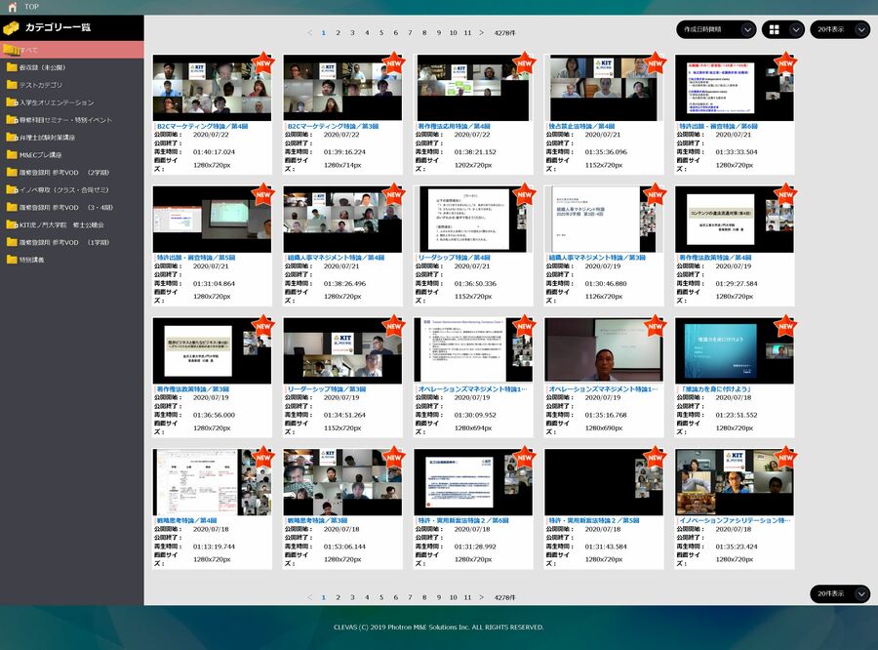Click the bottom pagination previous-page arrow

310,597
